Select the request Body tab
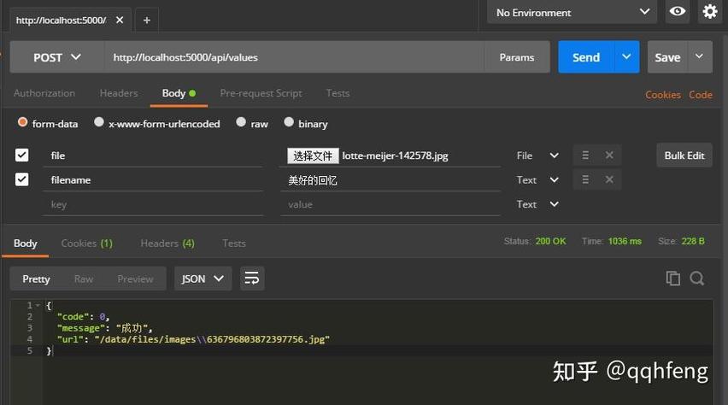This screenshot has width=728, height=405. point(179,93)
